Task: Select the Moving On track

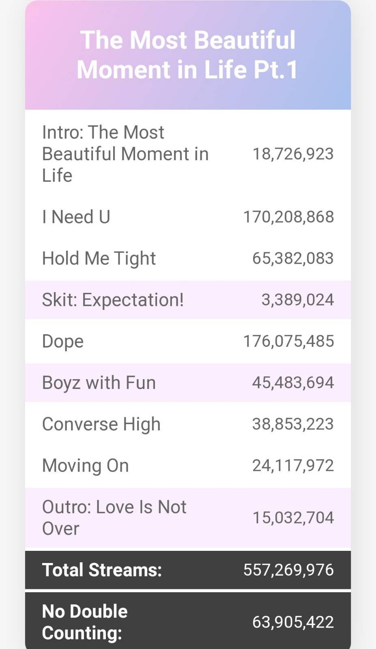Action: coord(86,466)
